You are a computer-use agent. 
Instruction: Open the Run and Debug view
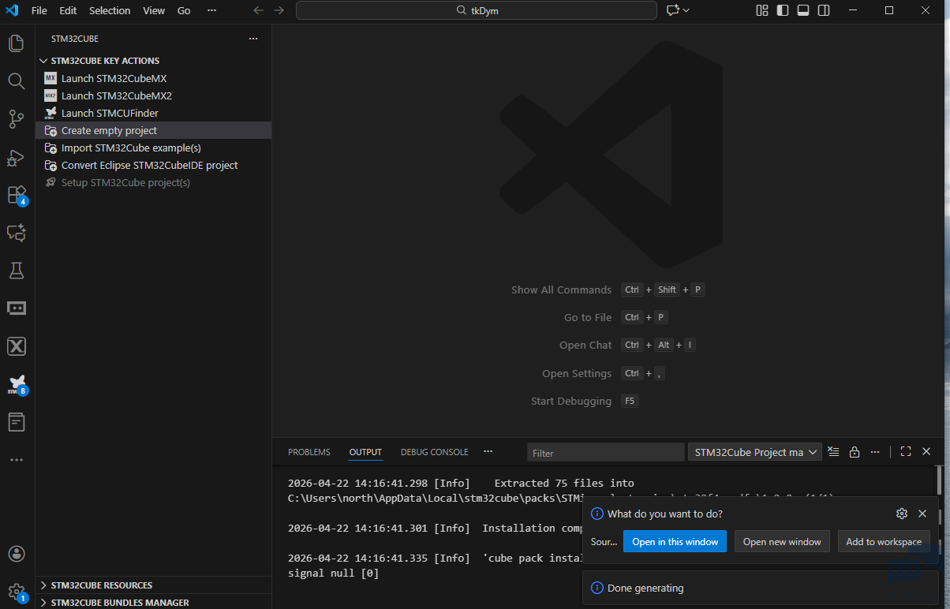(x=17, y=157)
